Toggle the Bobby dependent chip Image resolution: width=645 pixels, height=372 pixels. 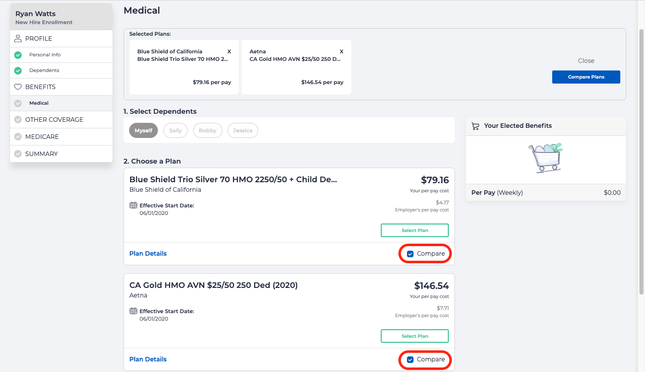pos(207,130)
